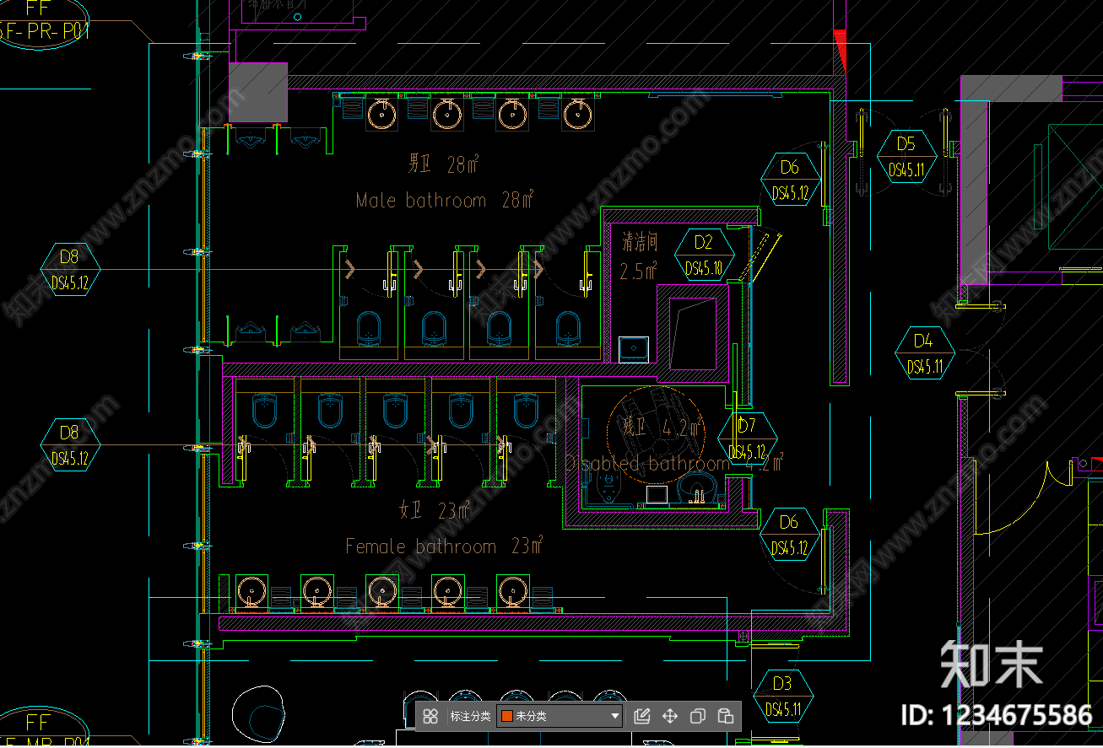Click the orange 未分类 color swatch

[507, 717]
